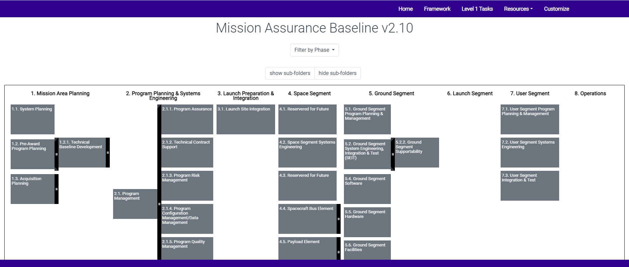The image size is (629, 267).
Task: Select 2.1.5 Program Quality Management box
Action: (x=187, y=248)
